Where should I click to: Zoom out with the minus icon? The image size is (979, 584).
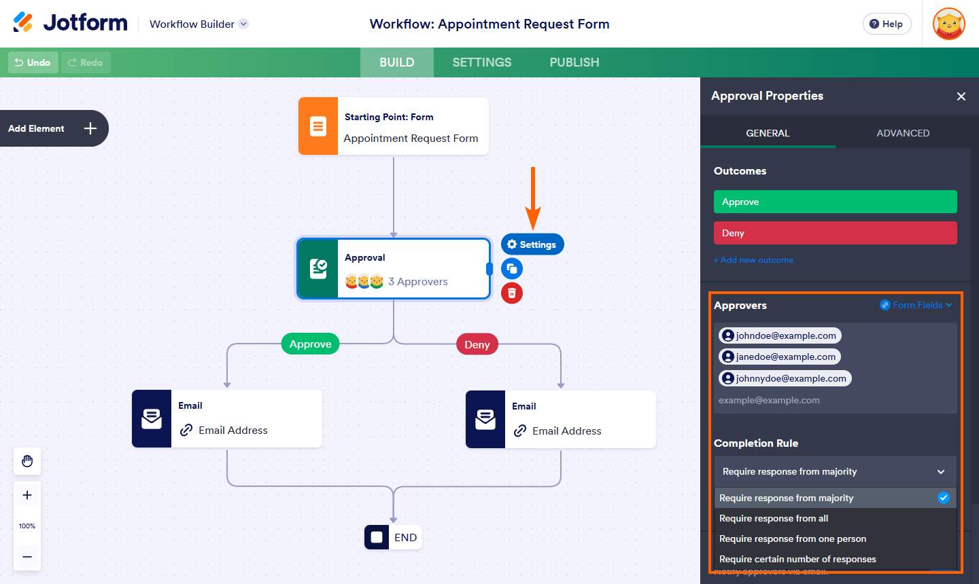point(27,557)
